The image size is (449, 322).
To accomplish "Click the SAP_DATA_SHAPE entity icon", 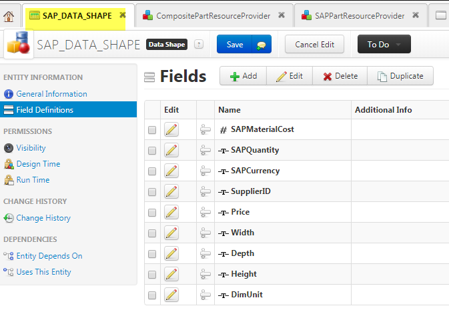I will (x=19, y=43).
